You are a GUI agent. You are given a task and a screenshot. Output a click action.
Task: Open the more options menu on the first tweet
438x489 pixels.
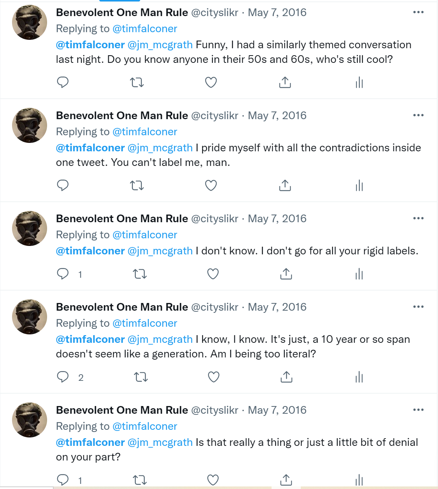418,12
